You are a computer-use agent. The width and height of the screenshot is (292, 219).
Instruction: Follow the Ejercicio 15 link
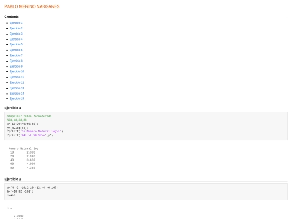[17, 99]
